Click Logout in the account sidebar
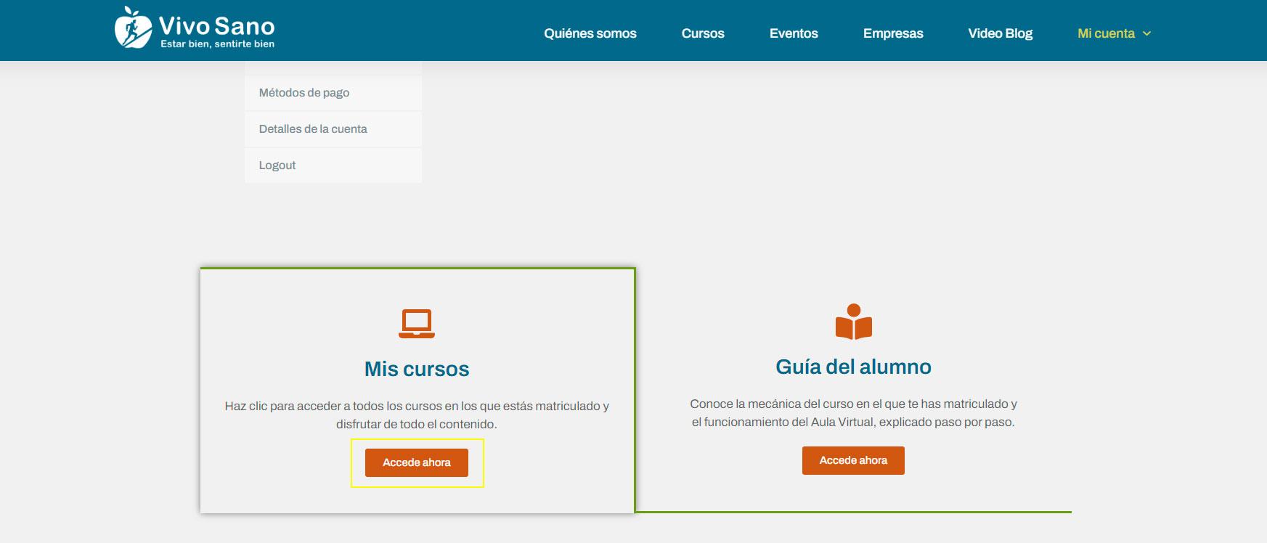 point(277,166)
